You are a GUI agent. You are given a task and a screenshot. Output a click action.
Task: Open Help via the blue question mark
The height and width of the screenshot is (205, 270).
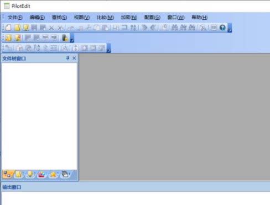point(222,28)
